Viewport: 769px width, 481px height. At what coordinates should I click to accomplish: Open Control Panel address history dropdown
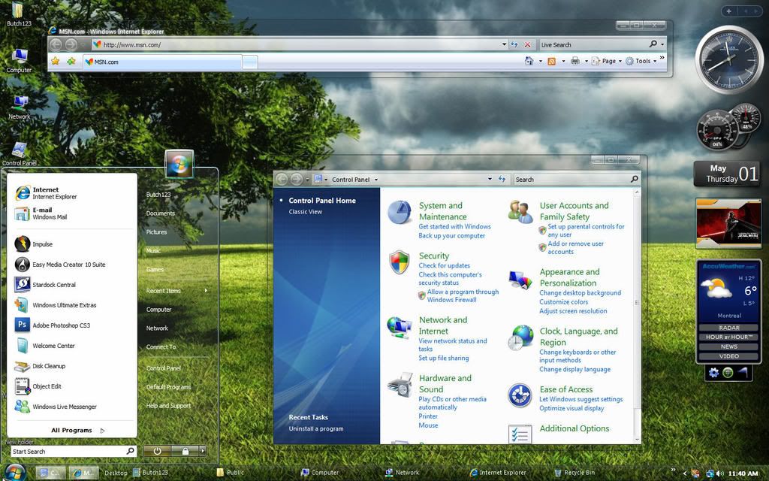click(490, 179)
